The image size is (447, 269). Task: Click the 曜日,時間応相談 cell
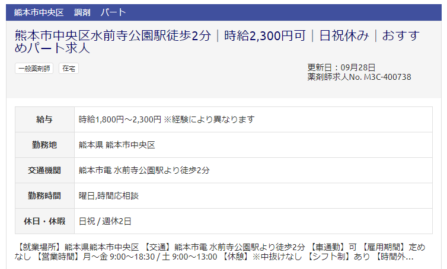point(253,196)
